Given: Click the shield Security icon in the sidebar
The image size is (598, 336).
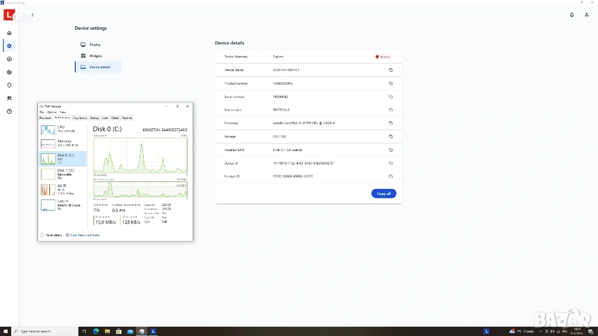Looking at the screenshot, I should (x=9, y=85).
